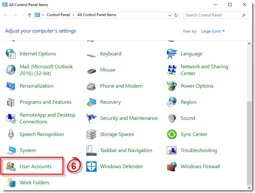The image size is (255, 193).
Task: Click the Control Panel breadcrumb segment
Action: (x=58, y=15)
